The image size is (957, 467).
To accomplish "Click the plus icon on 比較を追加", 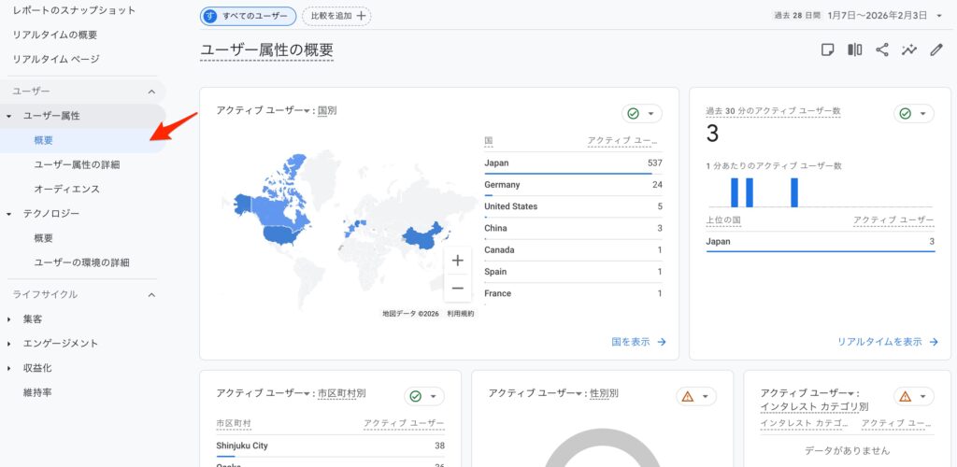I will tap(362, 16).
